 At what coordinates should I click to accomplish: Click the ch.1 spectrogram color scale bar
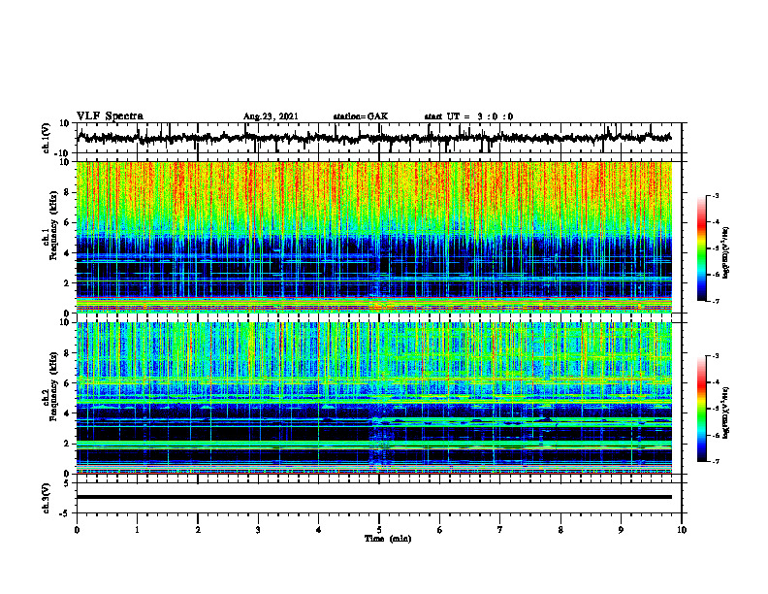click(702, 248)
